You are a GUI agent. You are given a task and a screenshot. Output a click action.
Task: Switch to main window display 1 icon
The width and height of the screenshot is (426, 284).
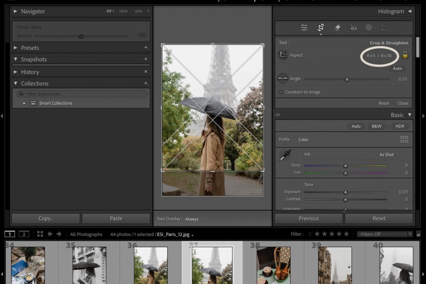(x=10, y=234)
